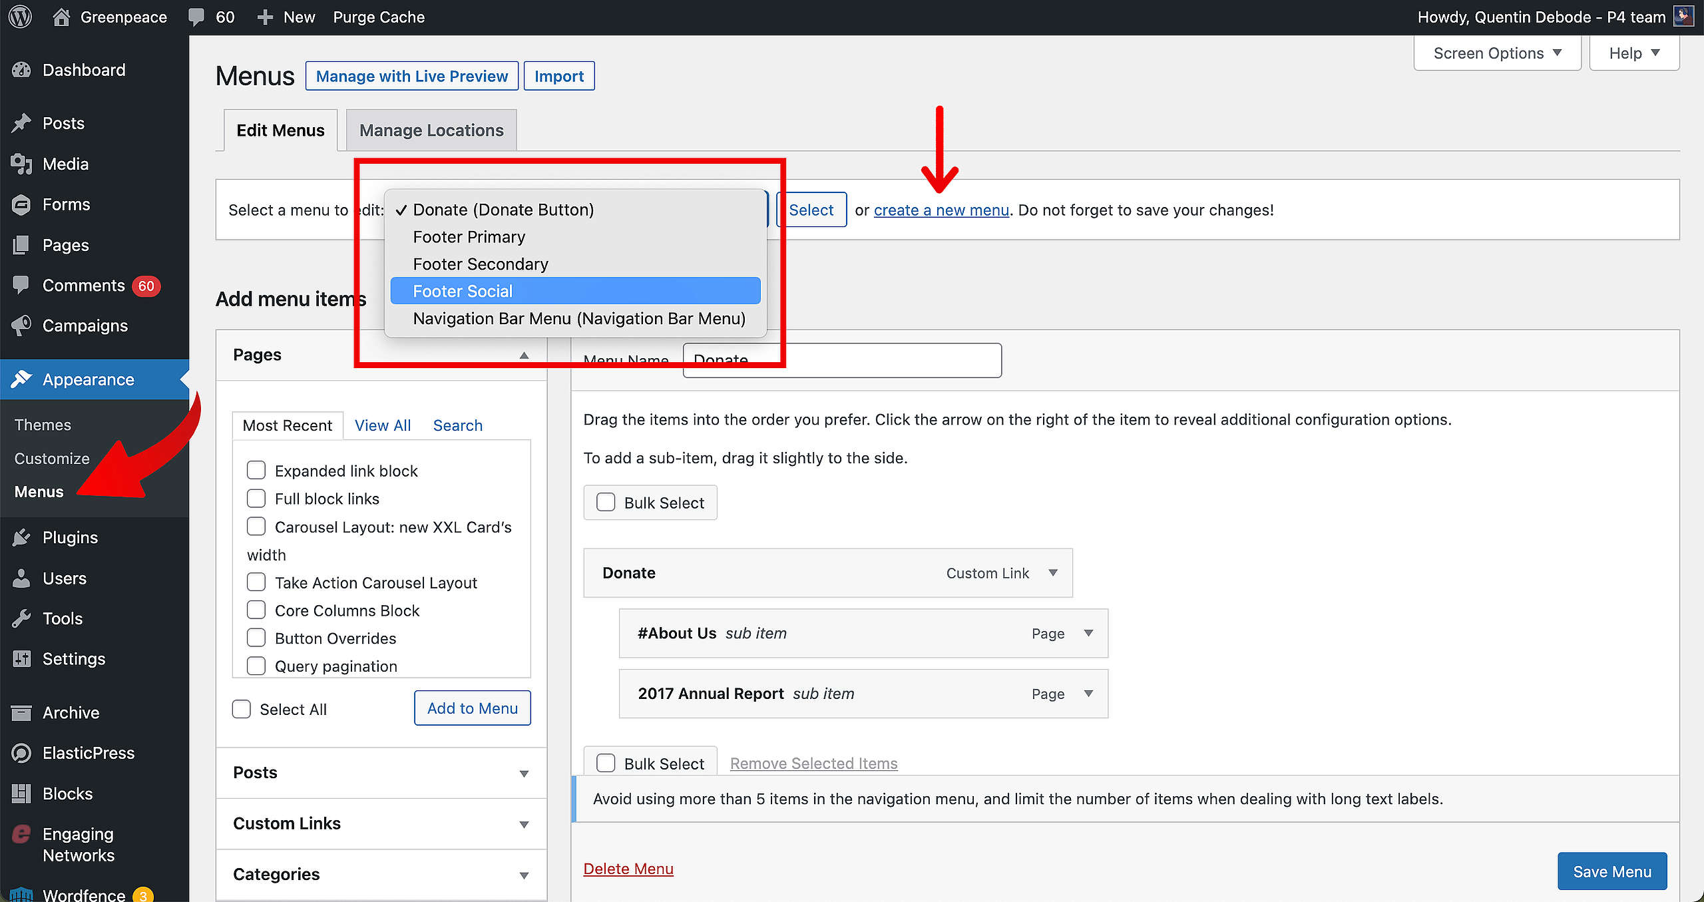Expand the #About Us sub item

[1089, 633]
